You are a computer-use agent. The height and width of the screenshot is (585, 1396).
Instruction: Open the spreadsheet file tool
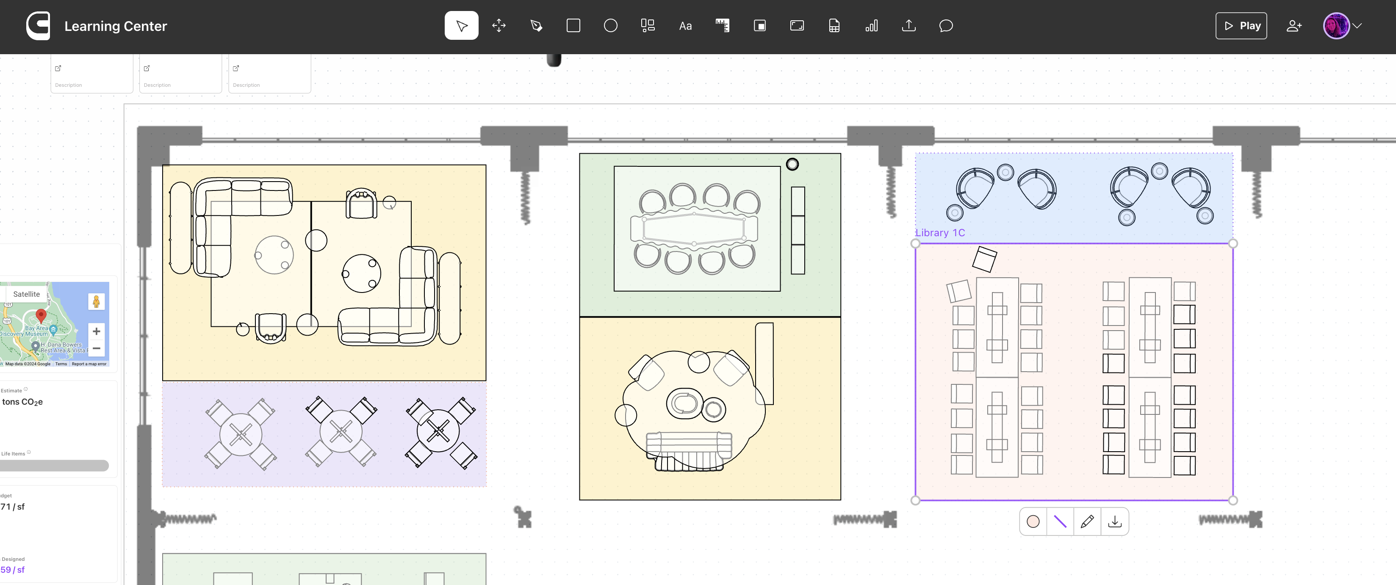point(834,25)
